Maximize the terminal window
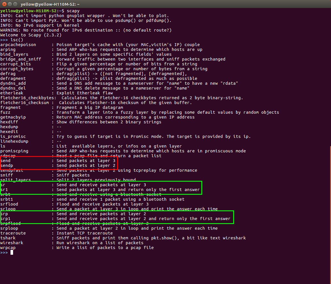Image resolution: width=331 pixels, height=284 pixels. [x=15, y=4]
